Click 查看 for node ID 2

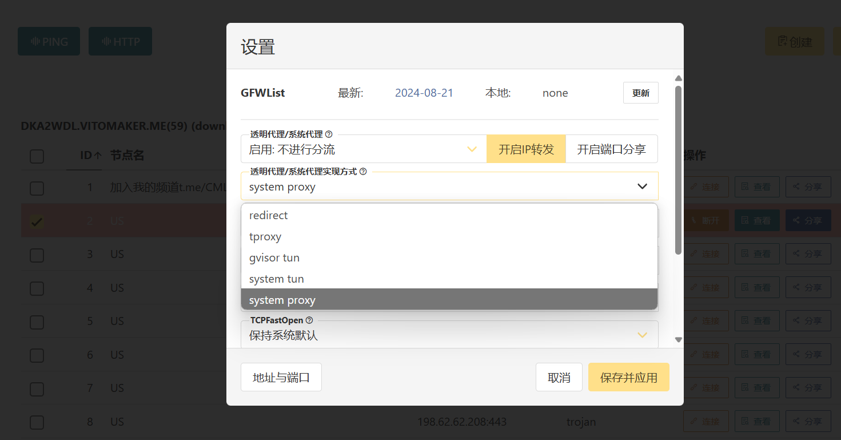[x=757, y=220]
